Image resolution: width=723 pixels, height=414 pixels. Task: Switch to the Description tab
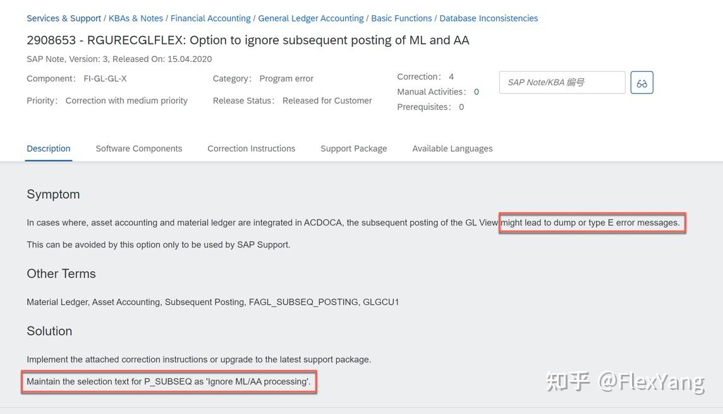[49, 149]
